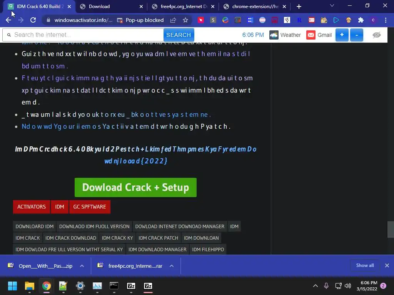Close the Download tab
394x295 pixels.
[x=141, y=7]
